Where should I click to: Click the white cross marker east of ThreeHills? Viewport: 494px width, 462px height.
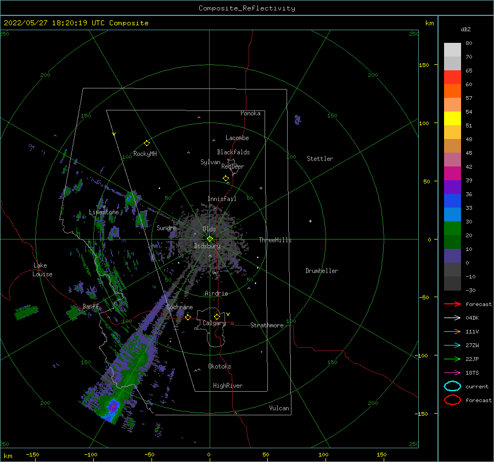[x=310, y=221]
